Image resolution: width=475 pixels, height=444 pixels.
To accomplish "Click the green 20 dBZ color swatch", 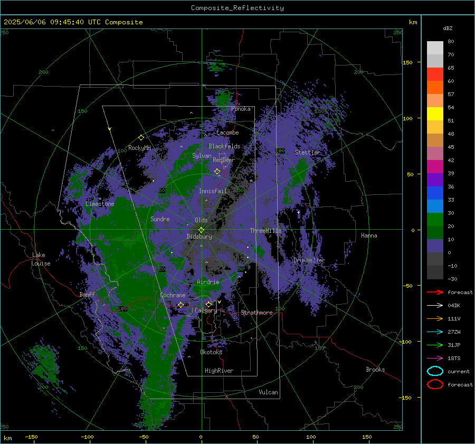I will coord(435,220).
